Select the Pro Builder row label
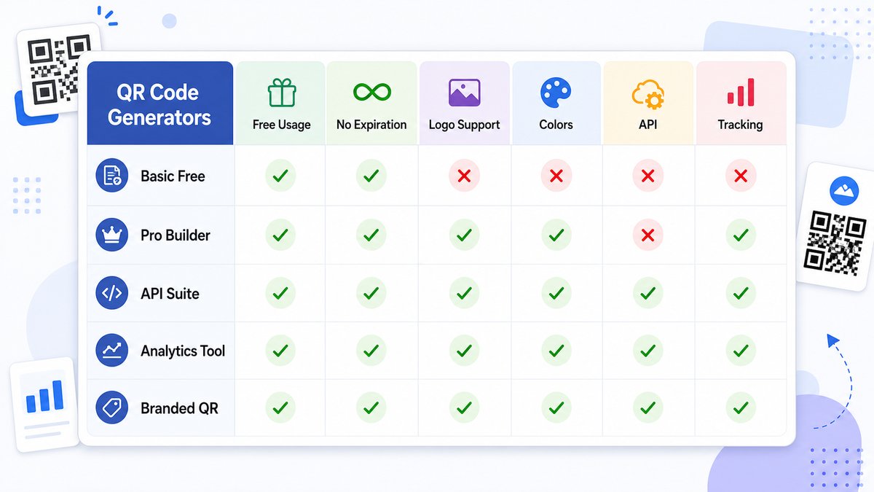Viewport: 874px width, 492px height. (x=175, y=235)
